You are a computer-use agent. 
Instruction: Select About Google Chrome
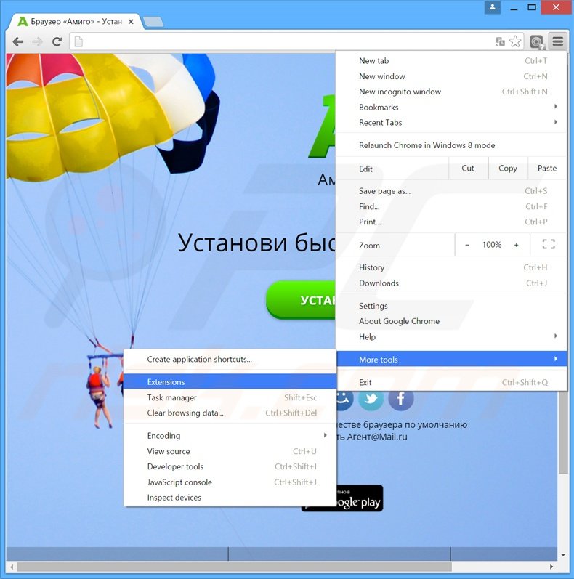click(451, 321)
